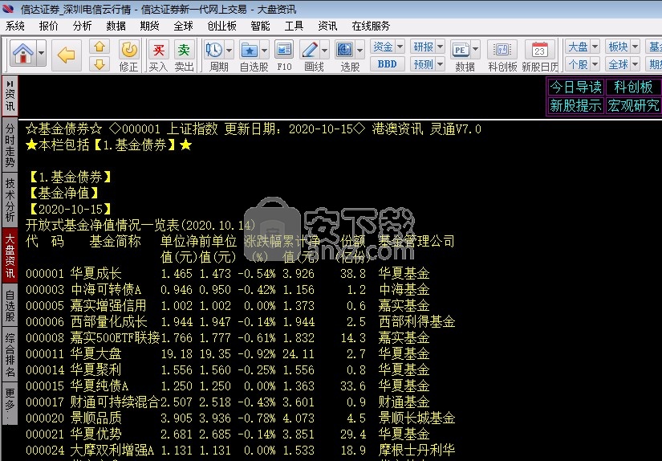Screen dimensions: 662x461
Task: Click the 今日导读 button
Action: click(x=575, y=88)
